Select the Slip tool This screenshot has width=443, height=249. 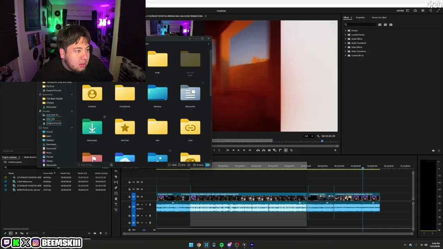tap(116, 182)
